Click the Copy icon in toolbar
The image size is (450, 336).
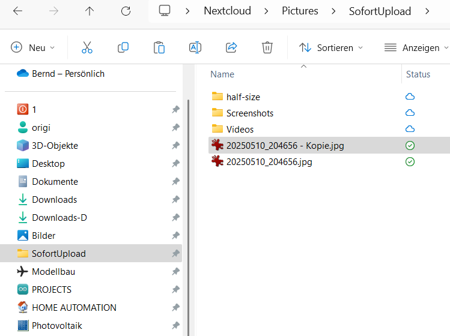click(123, 47)
